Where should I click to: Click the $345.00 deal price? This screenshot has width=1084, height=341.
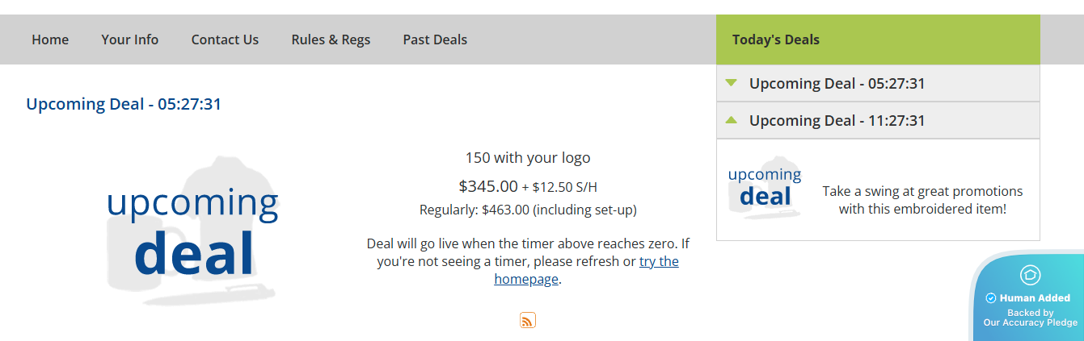point(487,186)
